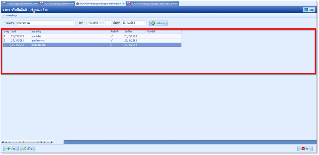Open the filter funnel icon in navigator

click(x=52, y=142)
